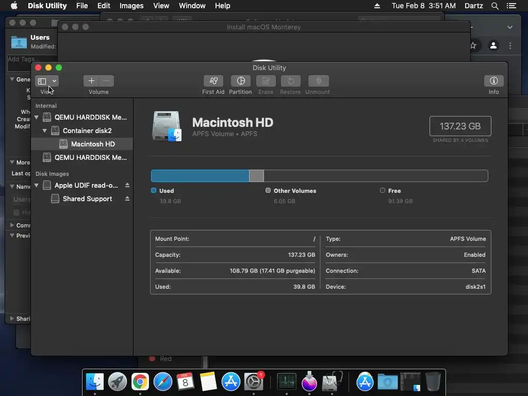Image resolution: width=528 pixels, height=396 pixels.
Task: Click the Dartz user menu
Action: coord(474,6)
